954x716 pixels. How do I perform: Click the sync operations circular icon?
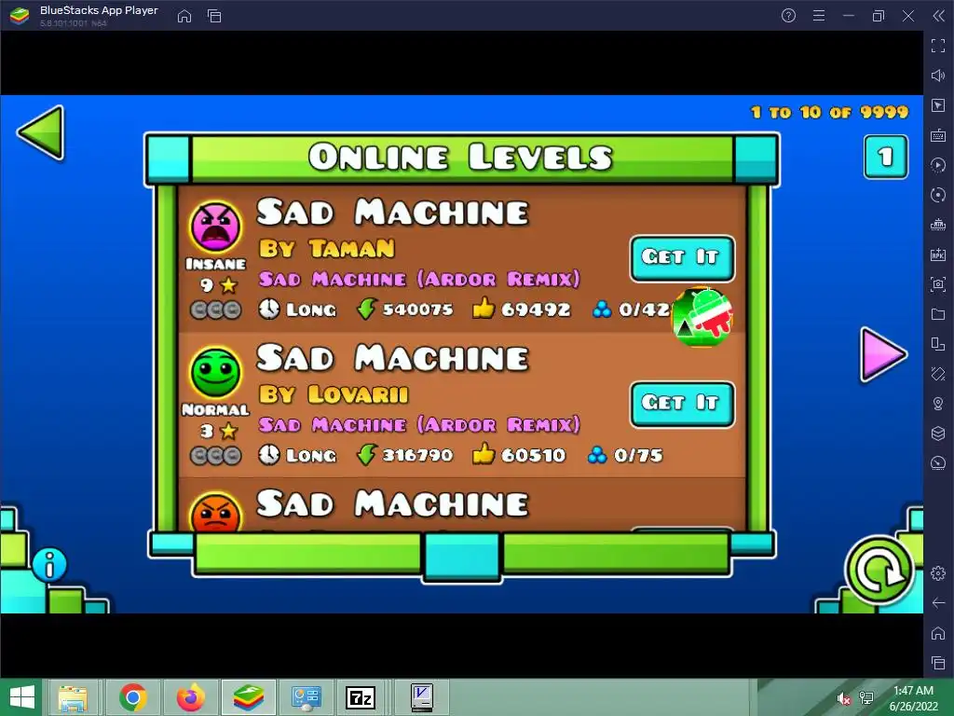[x=938, y=195]
